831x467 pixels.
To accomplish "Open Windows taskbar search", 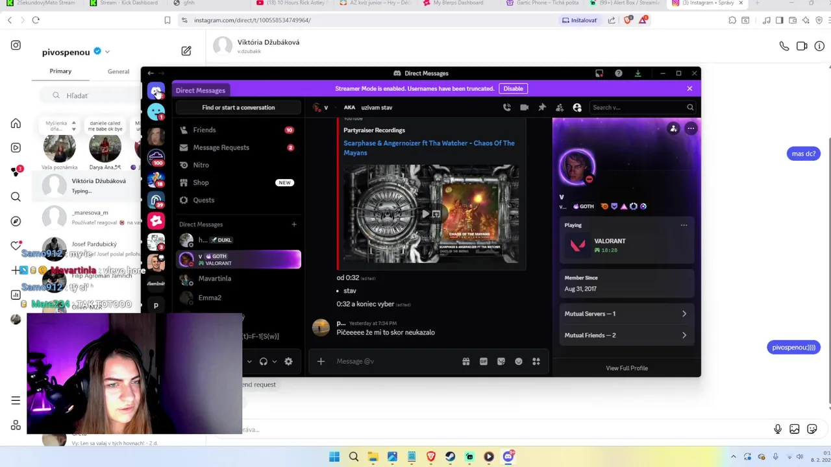I will pos(354,457).
